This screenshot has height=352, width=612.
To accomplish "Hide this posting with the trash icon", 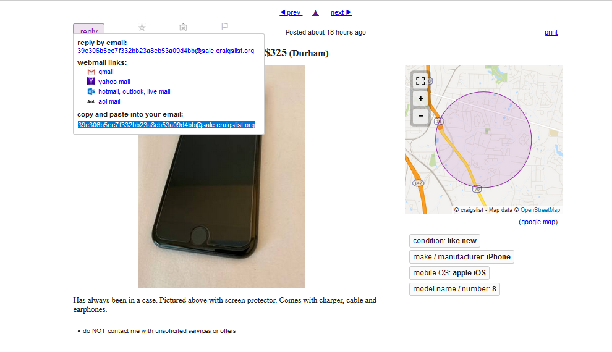I will pyautogui.click(x=183, y=27).
